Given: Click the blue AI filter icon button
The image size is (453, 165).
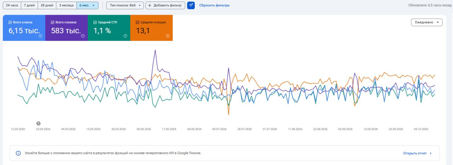Looking at the screenshot, I should (x=191, y=5).
